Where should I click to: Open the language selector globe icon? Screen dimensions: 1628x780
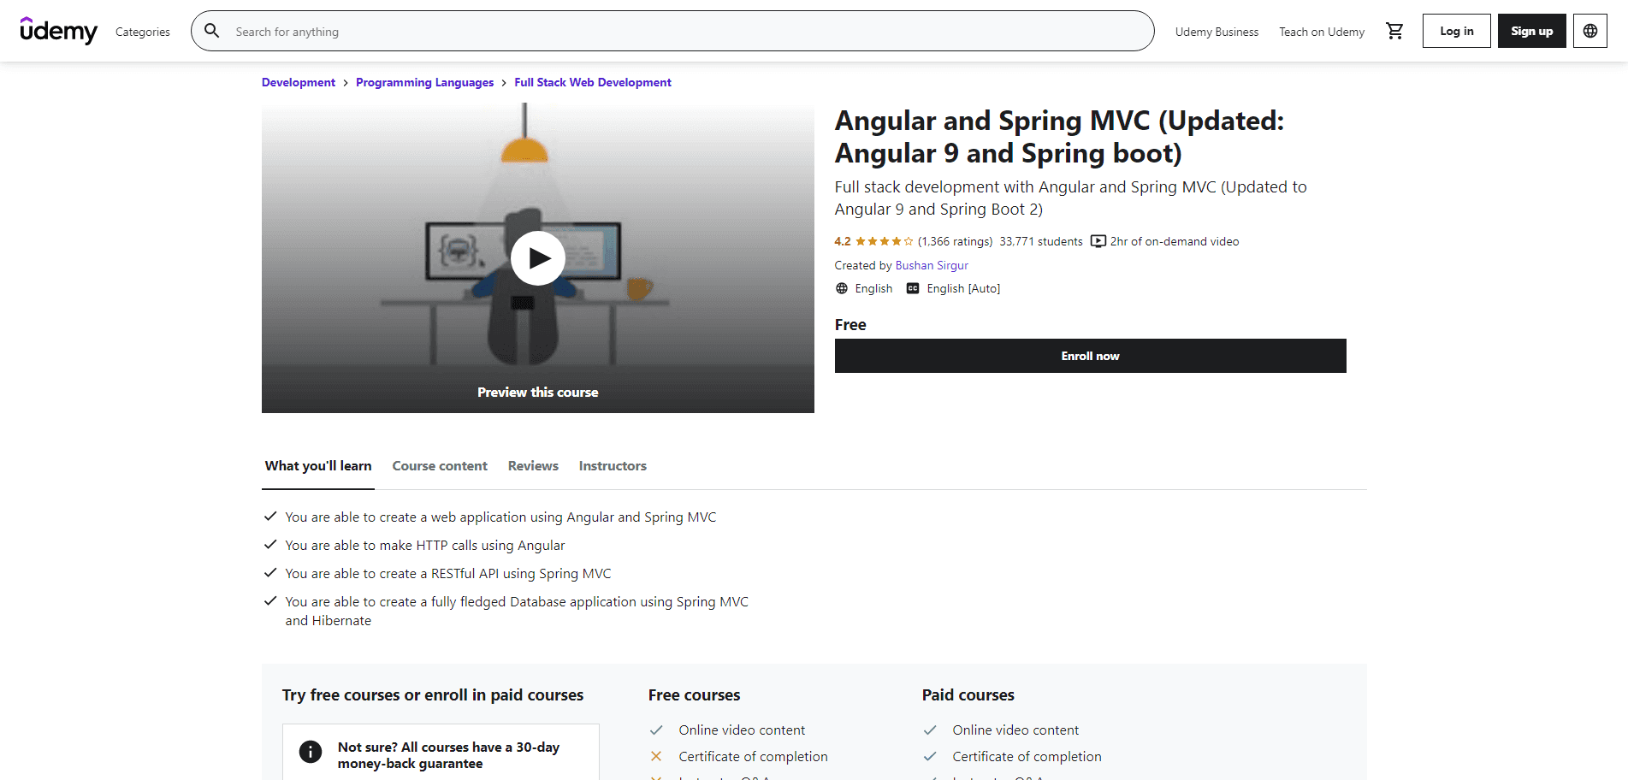point(1590,31)
